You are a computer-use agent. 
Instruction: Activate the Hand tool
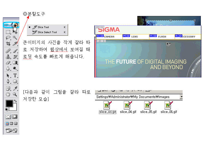point(8,94)
